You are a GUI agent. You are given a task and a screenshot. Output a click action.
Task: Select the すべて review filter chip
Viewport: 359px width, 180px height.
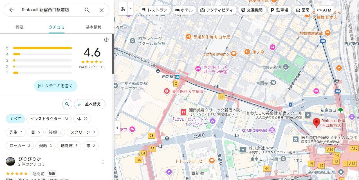[15, 119]
